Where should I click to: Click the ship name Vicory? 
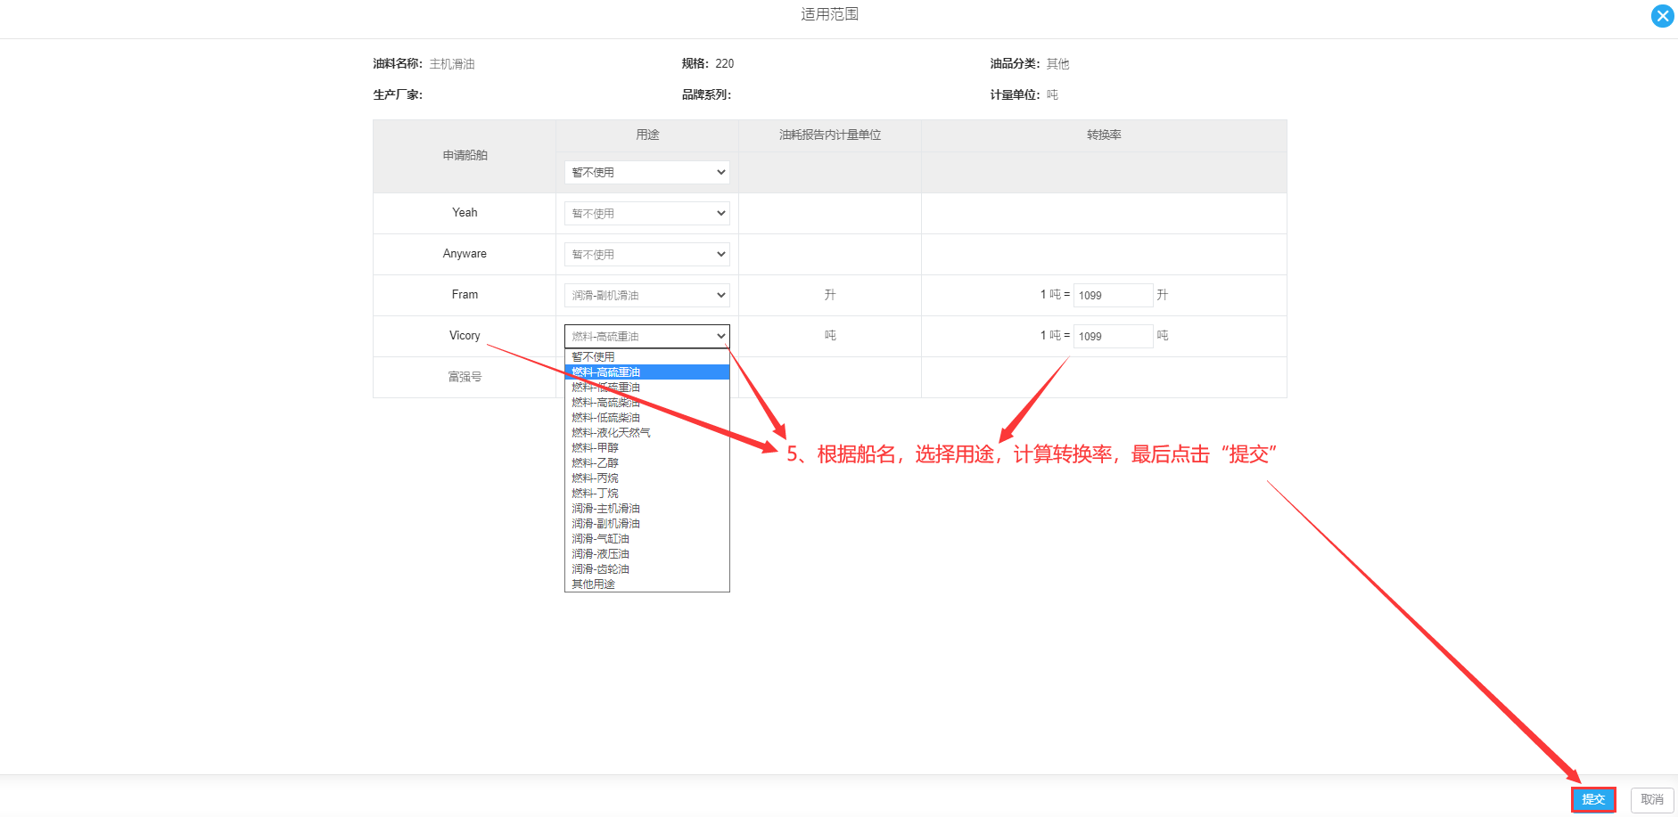[x=465, y=335]
